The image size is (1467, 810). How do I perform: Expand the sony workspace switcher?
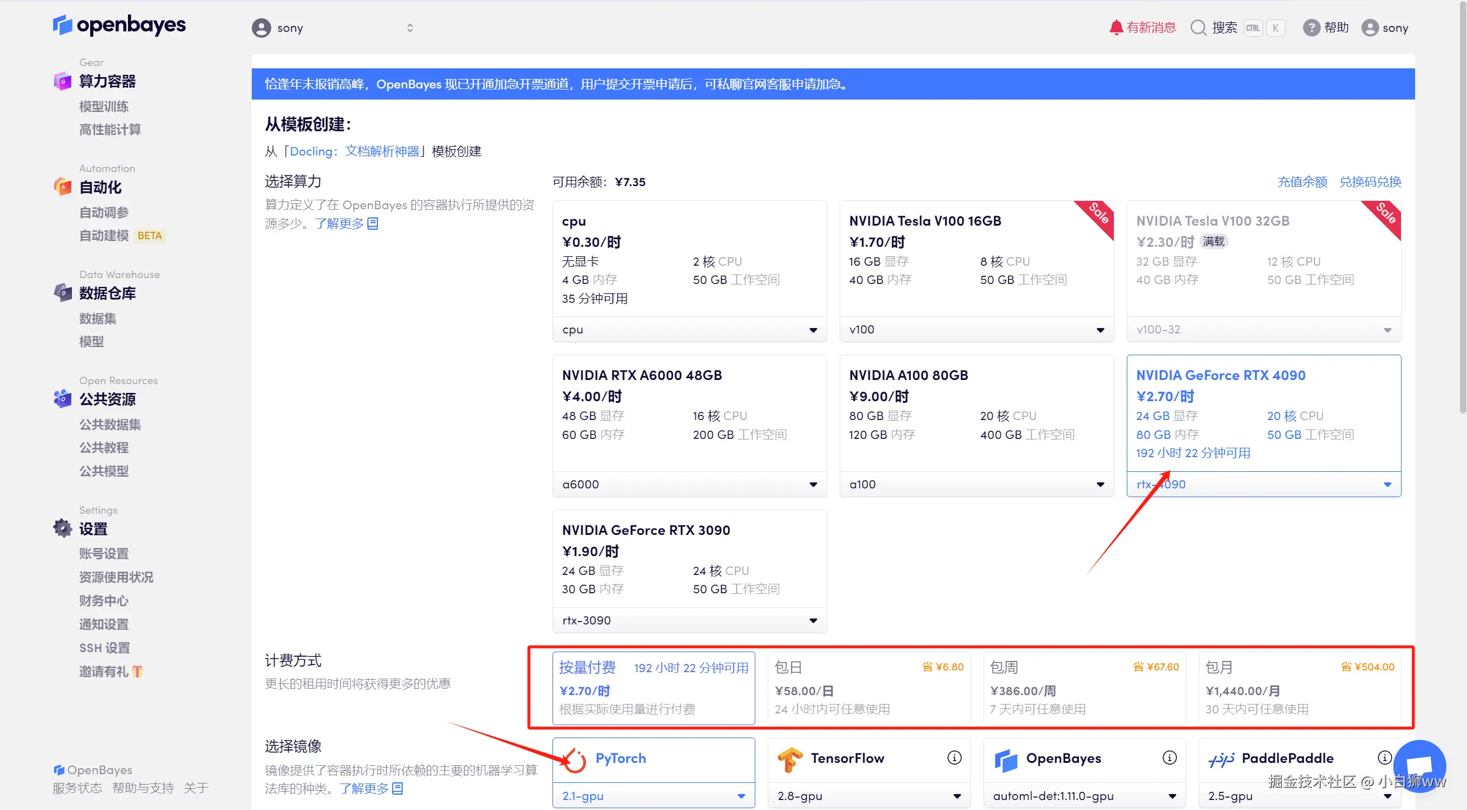tap(410, 28)
